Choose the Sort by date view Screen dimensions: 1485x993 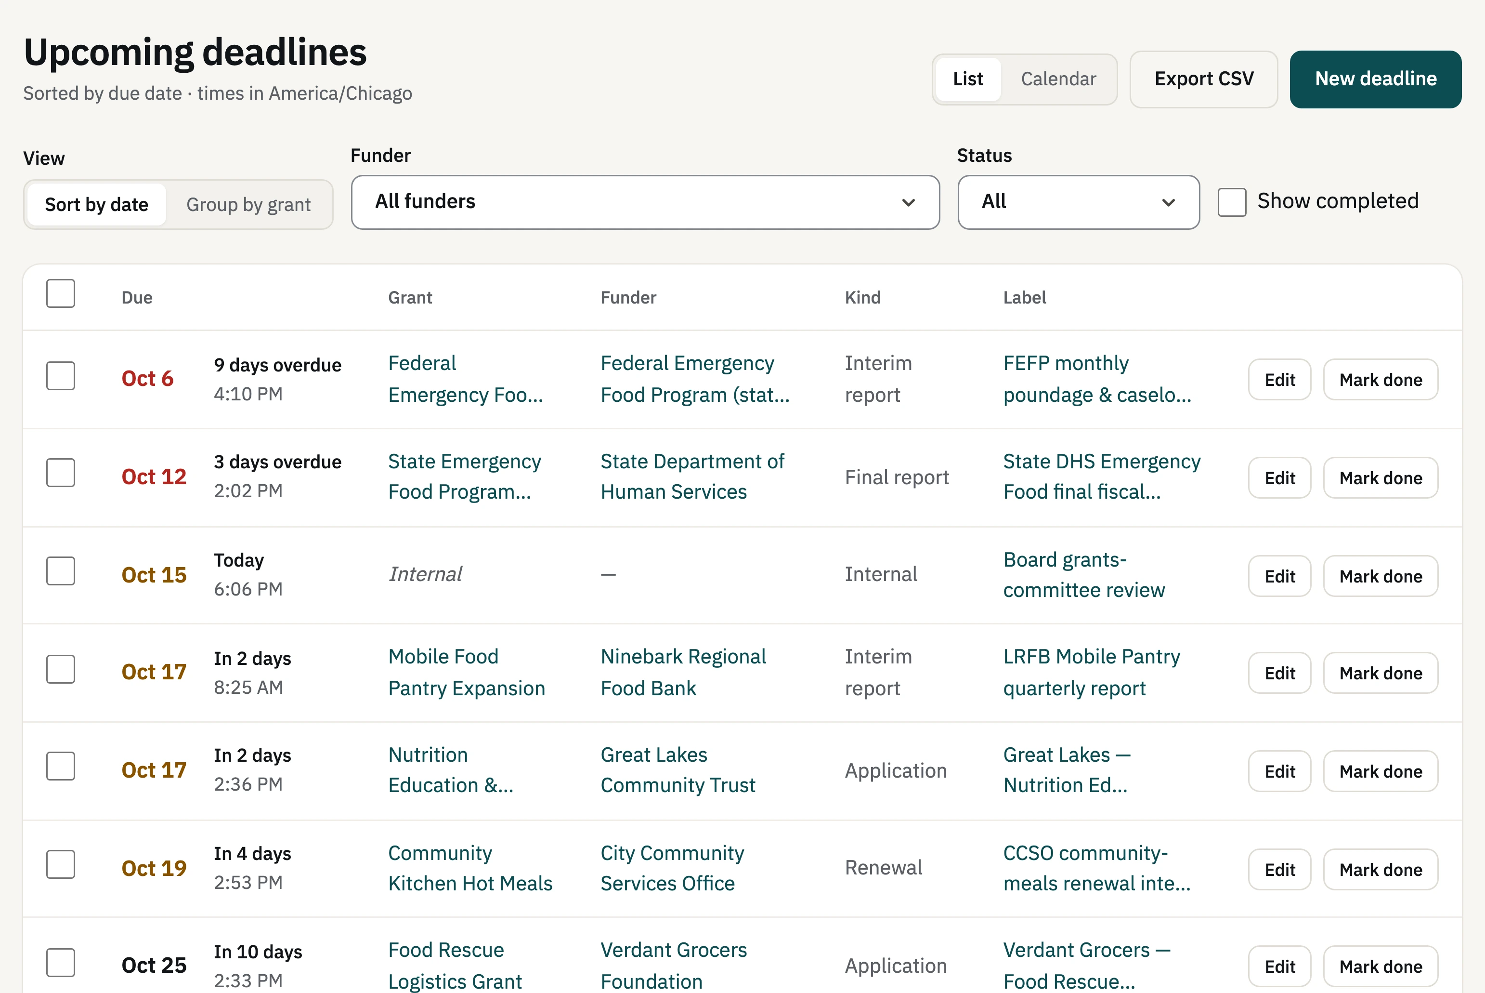coord(96,205)
